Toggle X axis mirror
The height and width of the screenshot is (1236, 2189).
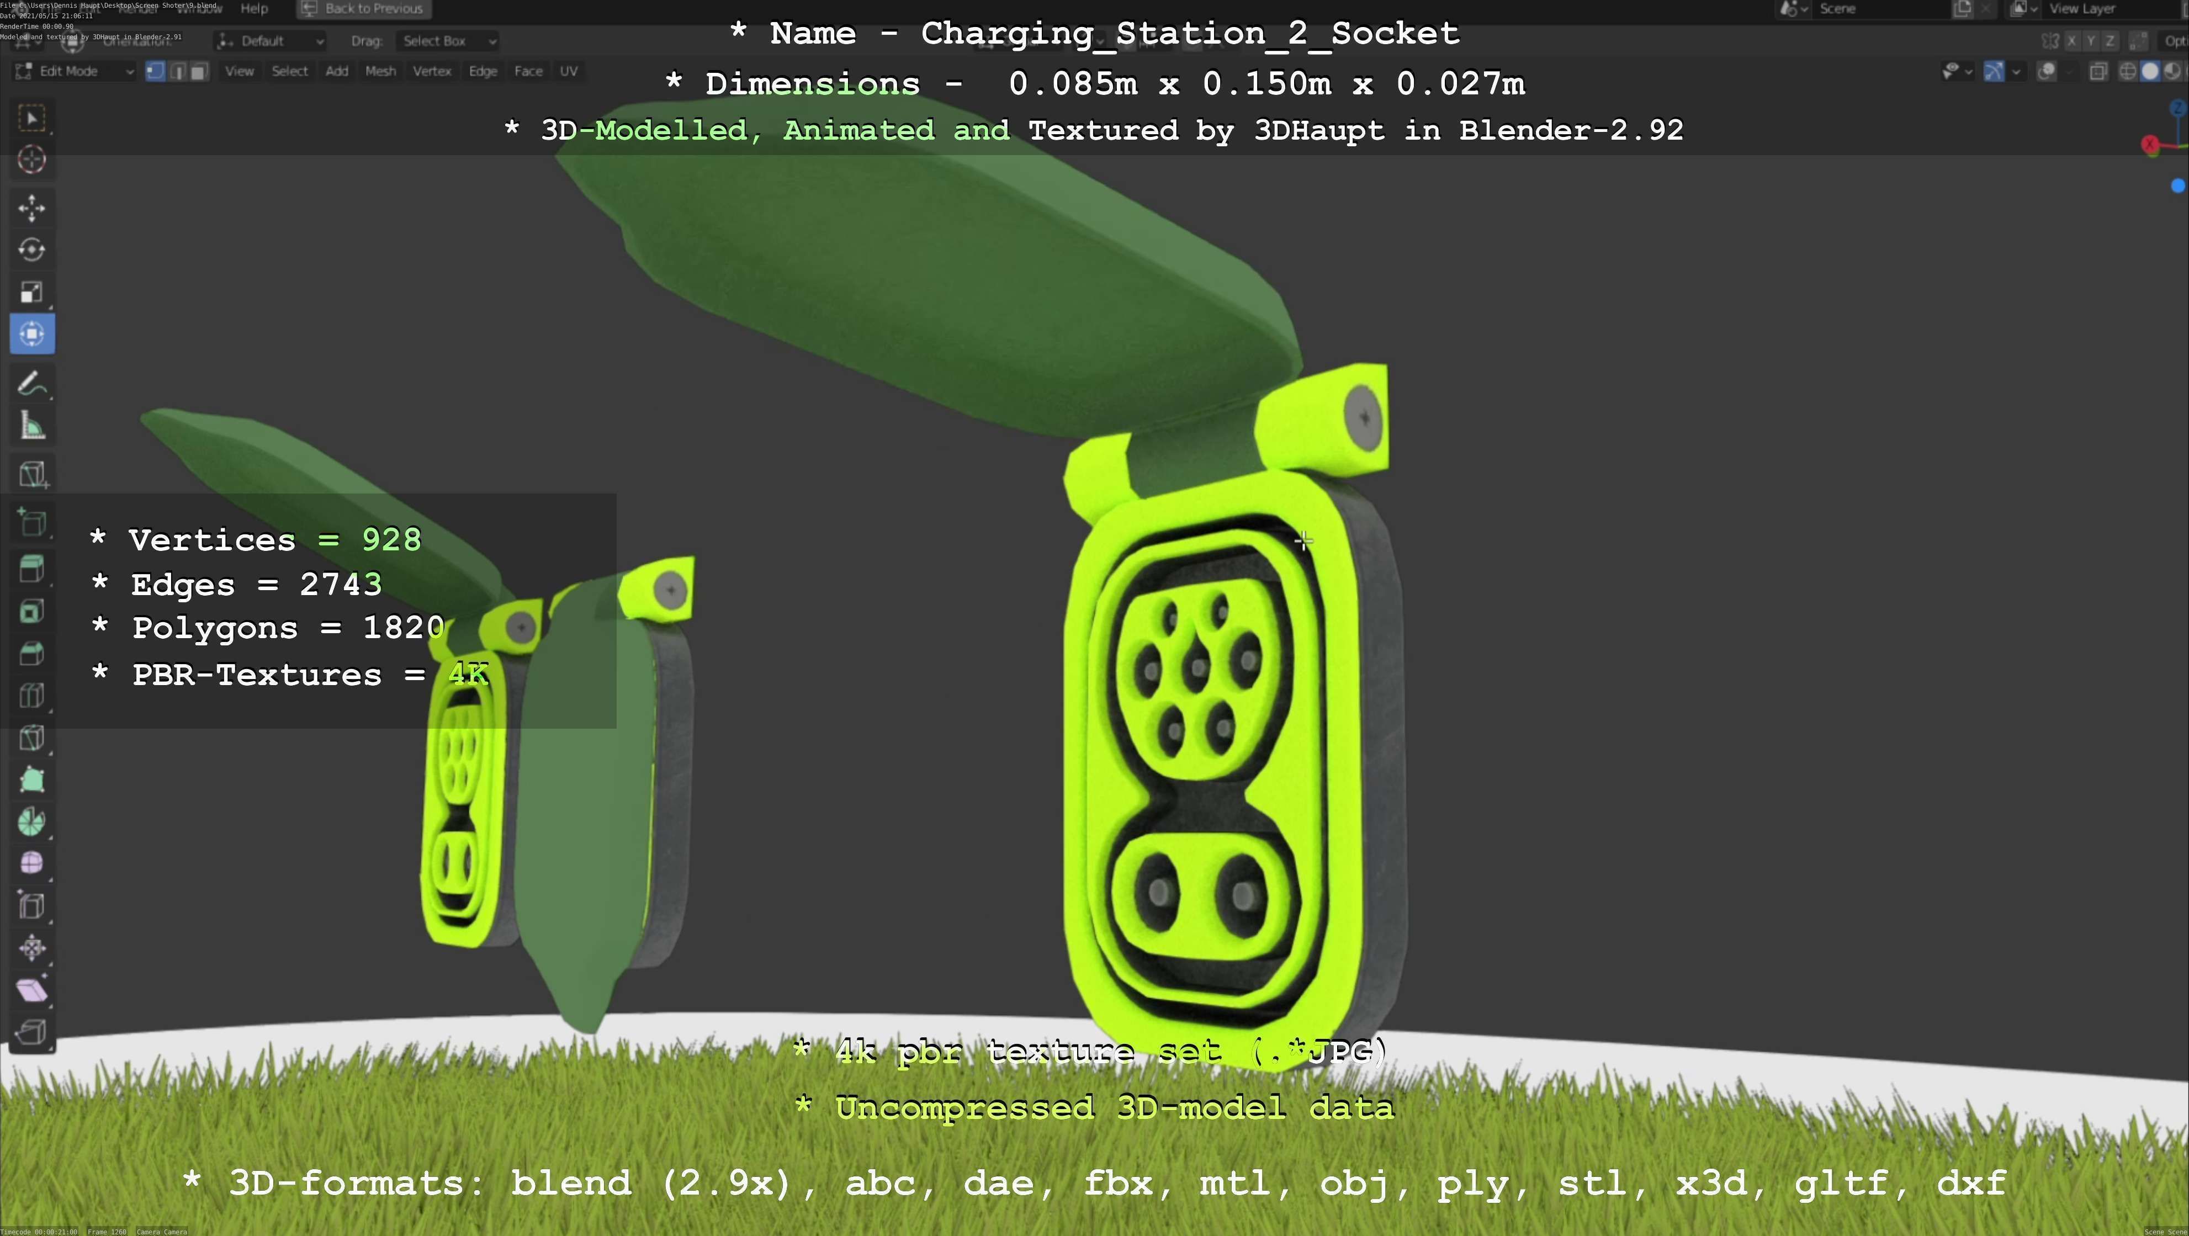[2072, 41]
